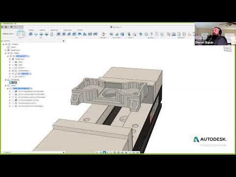
Task: Click the save icon in the quick access bar
Action: coord(11,27)
